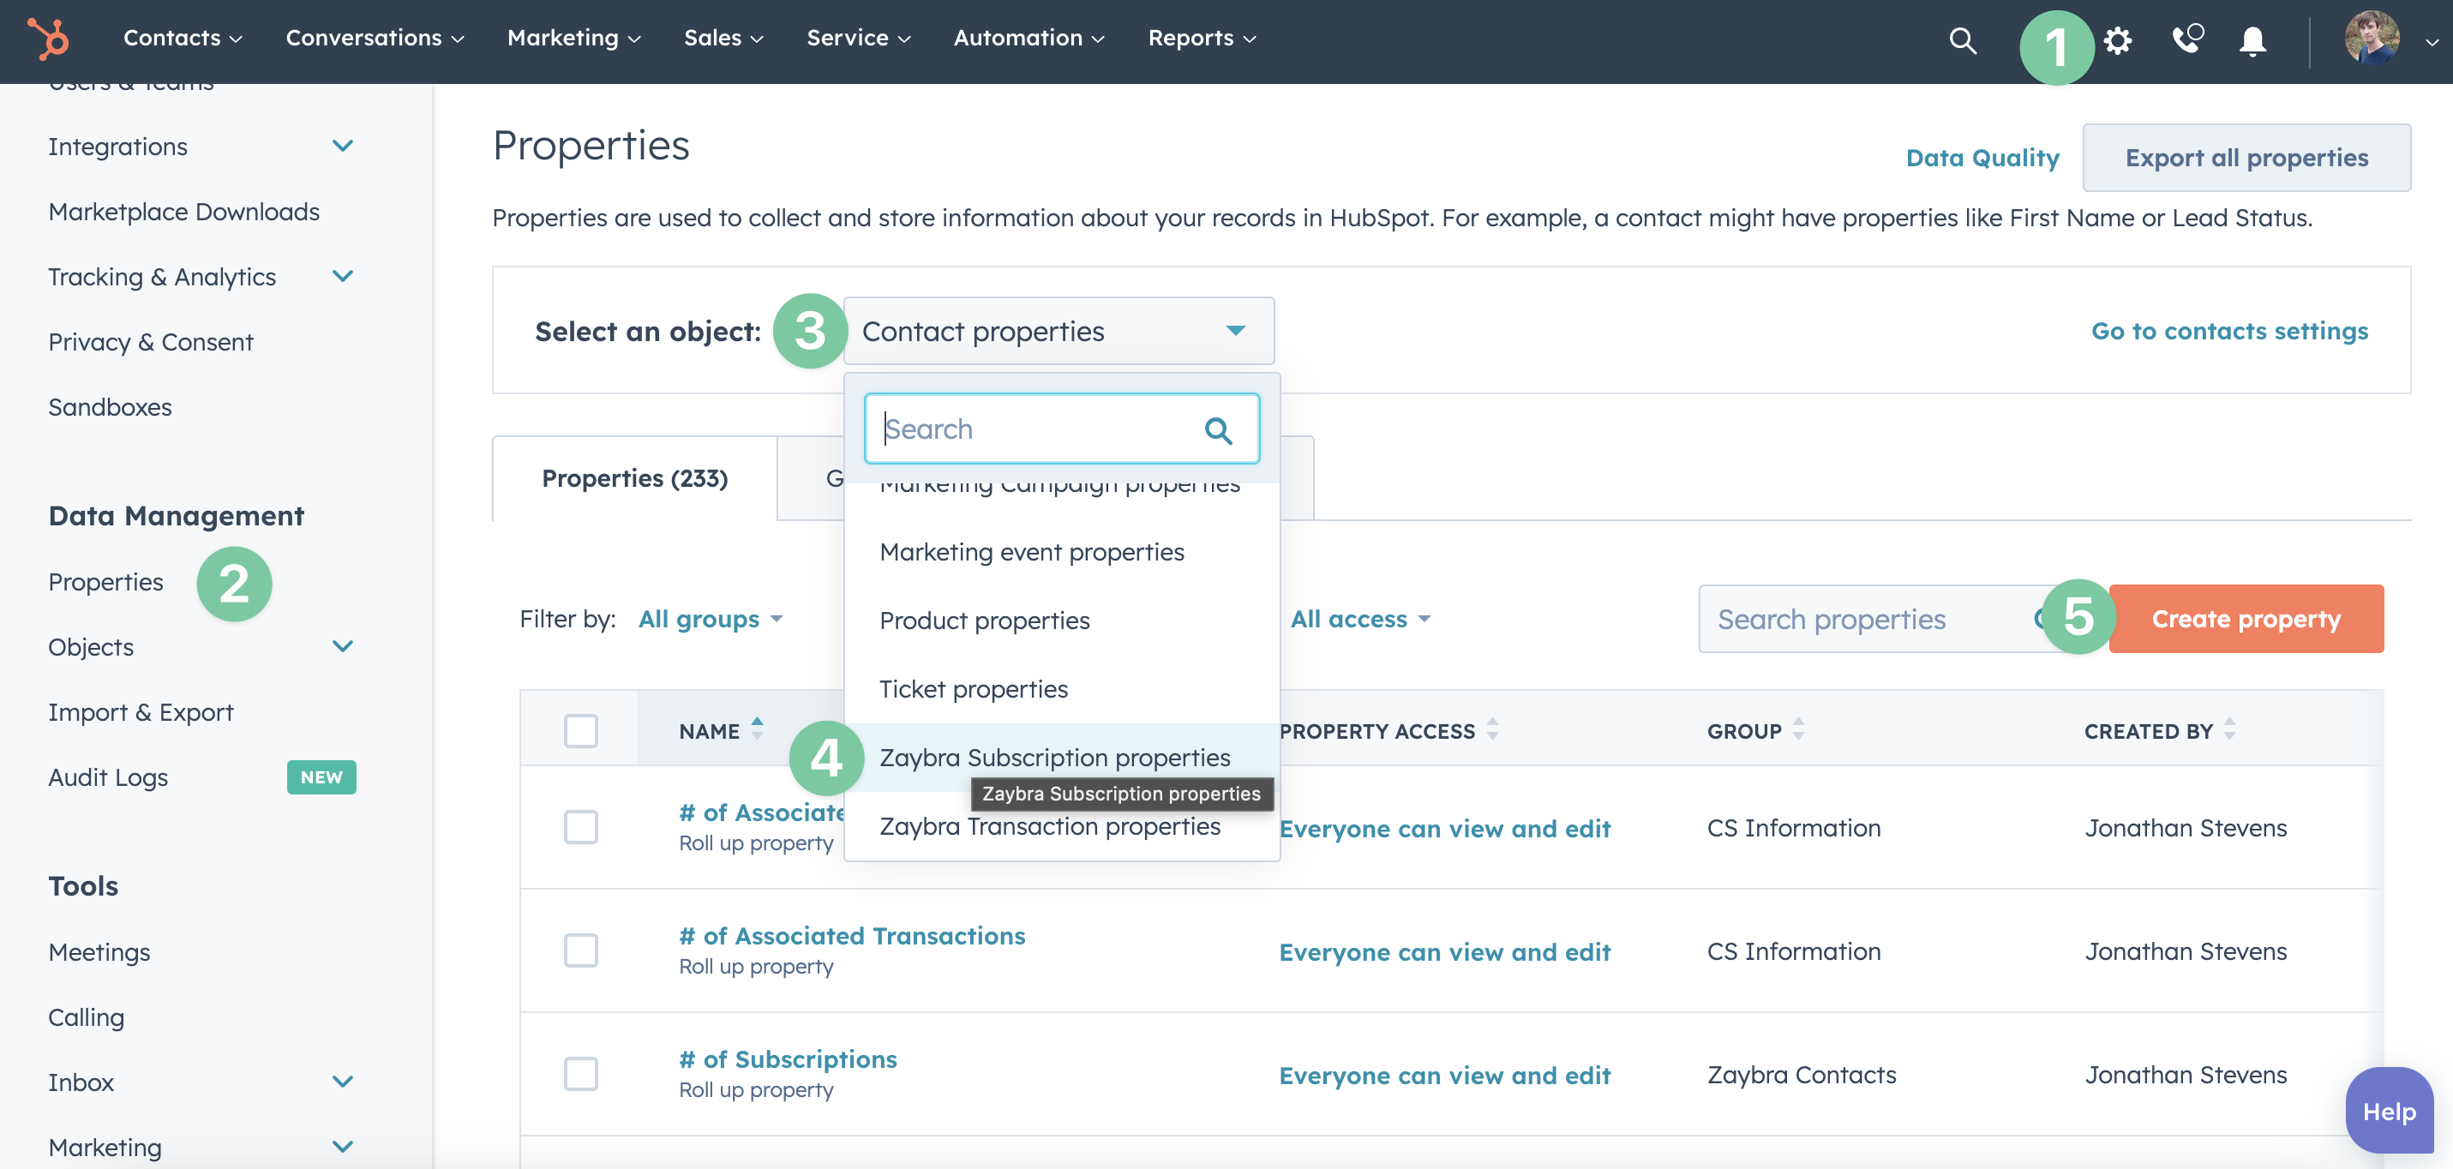The height and width of the screenshot is (1169, 2453).
Task: Sort by GROUP column arrows
Action: pos(1798,729)
